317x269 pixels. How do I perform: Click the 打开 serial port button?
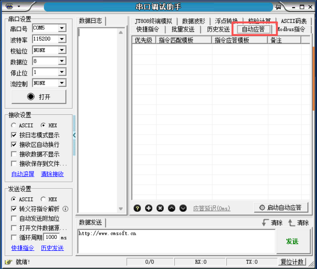coord(39,97)
